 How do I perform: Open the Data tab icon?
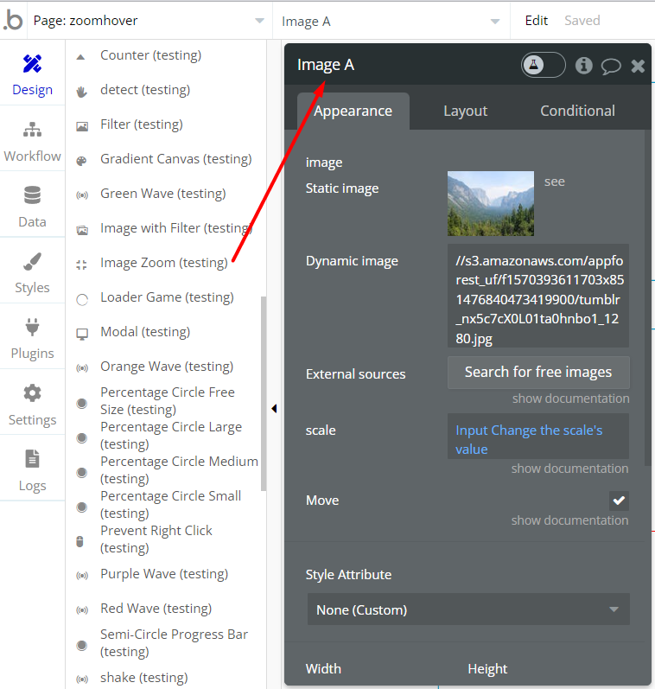pos(33,195)
